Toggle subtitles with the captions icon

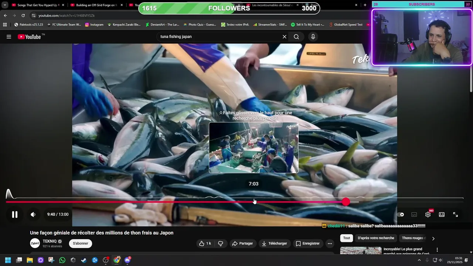pyautogui.click(x=414, y=214)
